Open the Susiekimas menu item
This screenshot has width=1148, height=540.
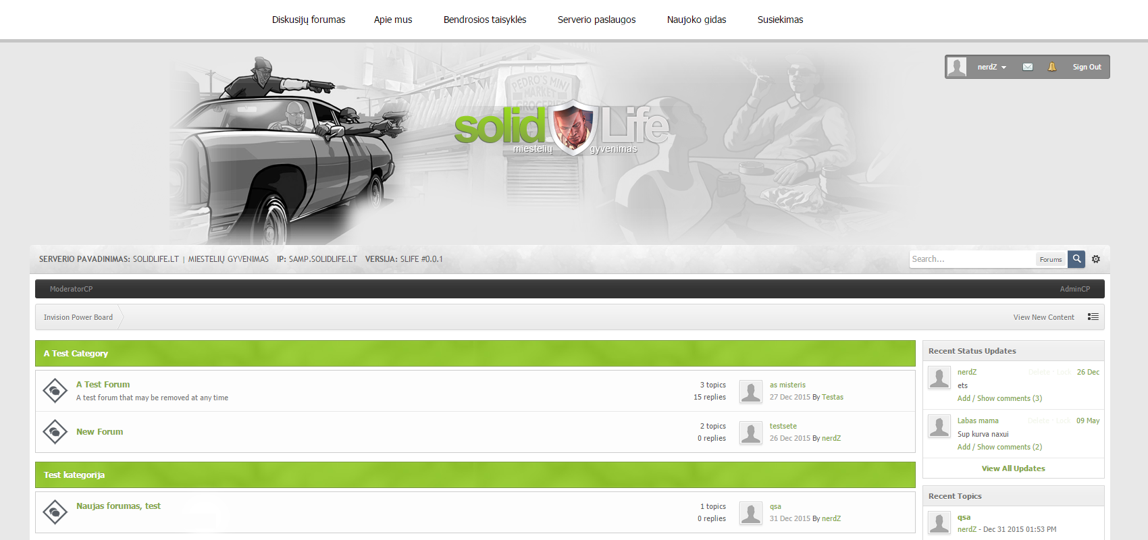click(780, 20)
